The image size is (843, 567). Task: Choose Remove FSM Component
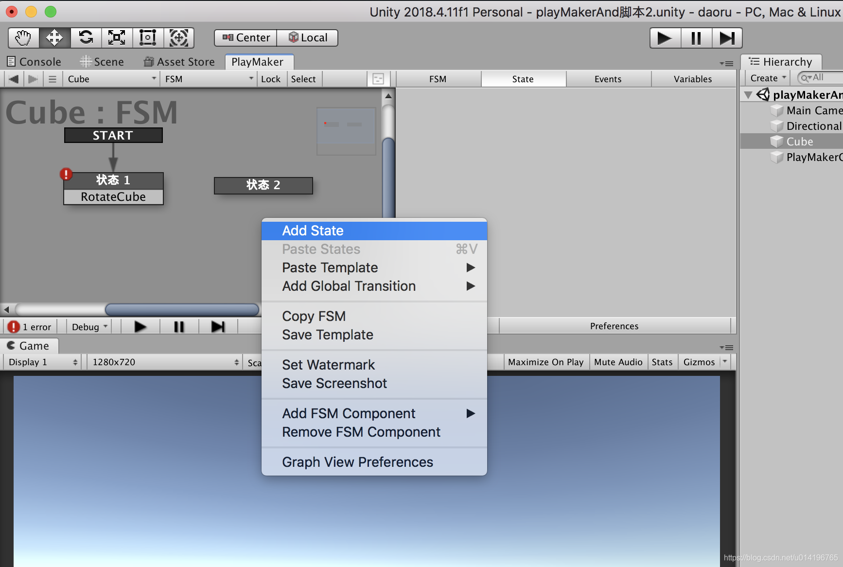(374, 432)
